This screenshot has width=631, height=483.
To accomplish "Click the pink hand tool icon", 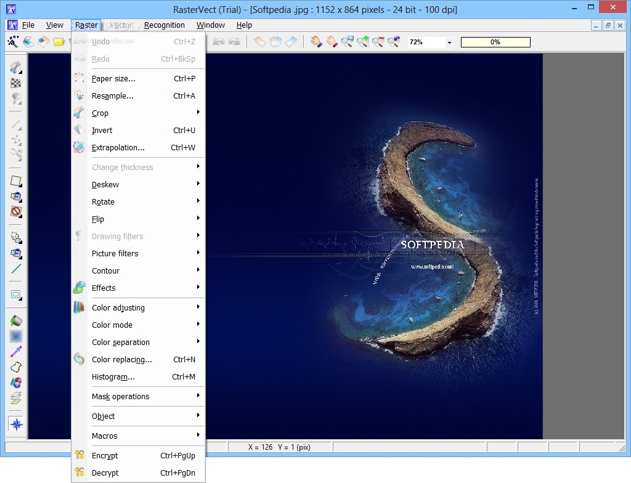I will (x=332, y=41).
